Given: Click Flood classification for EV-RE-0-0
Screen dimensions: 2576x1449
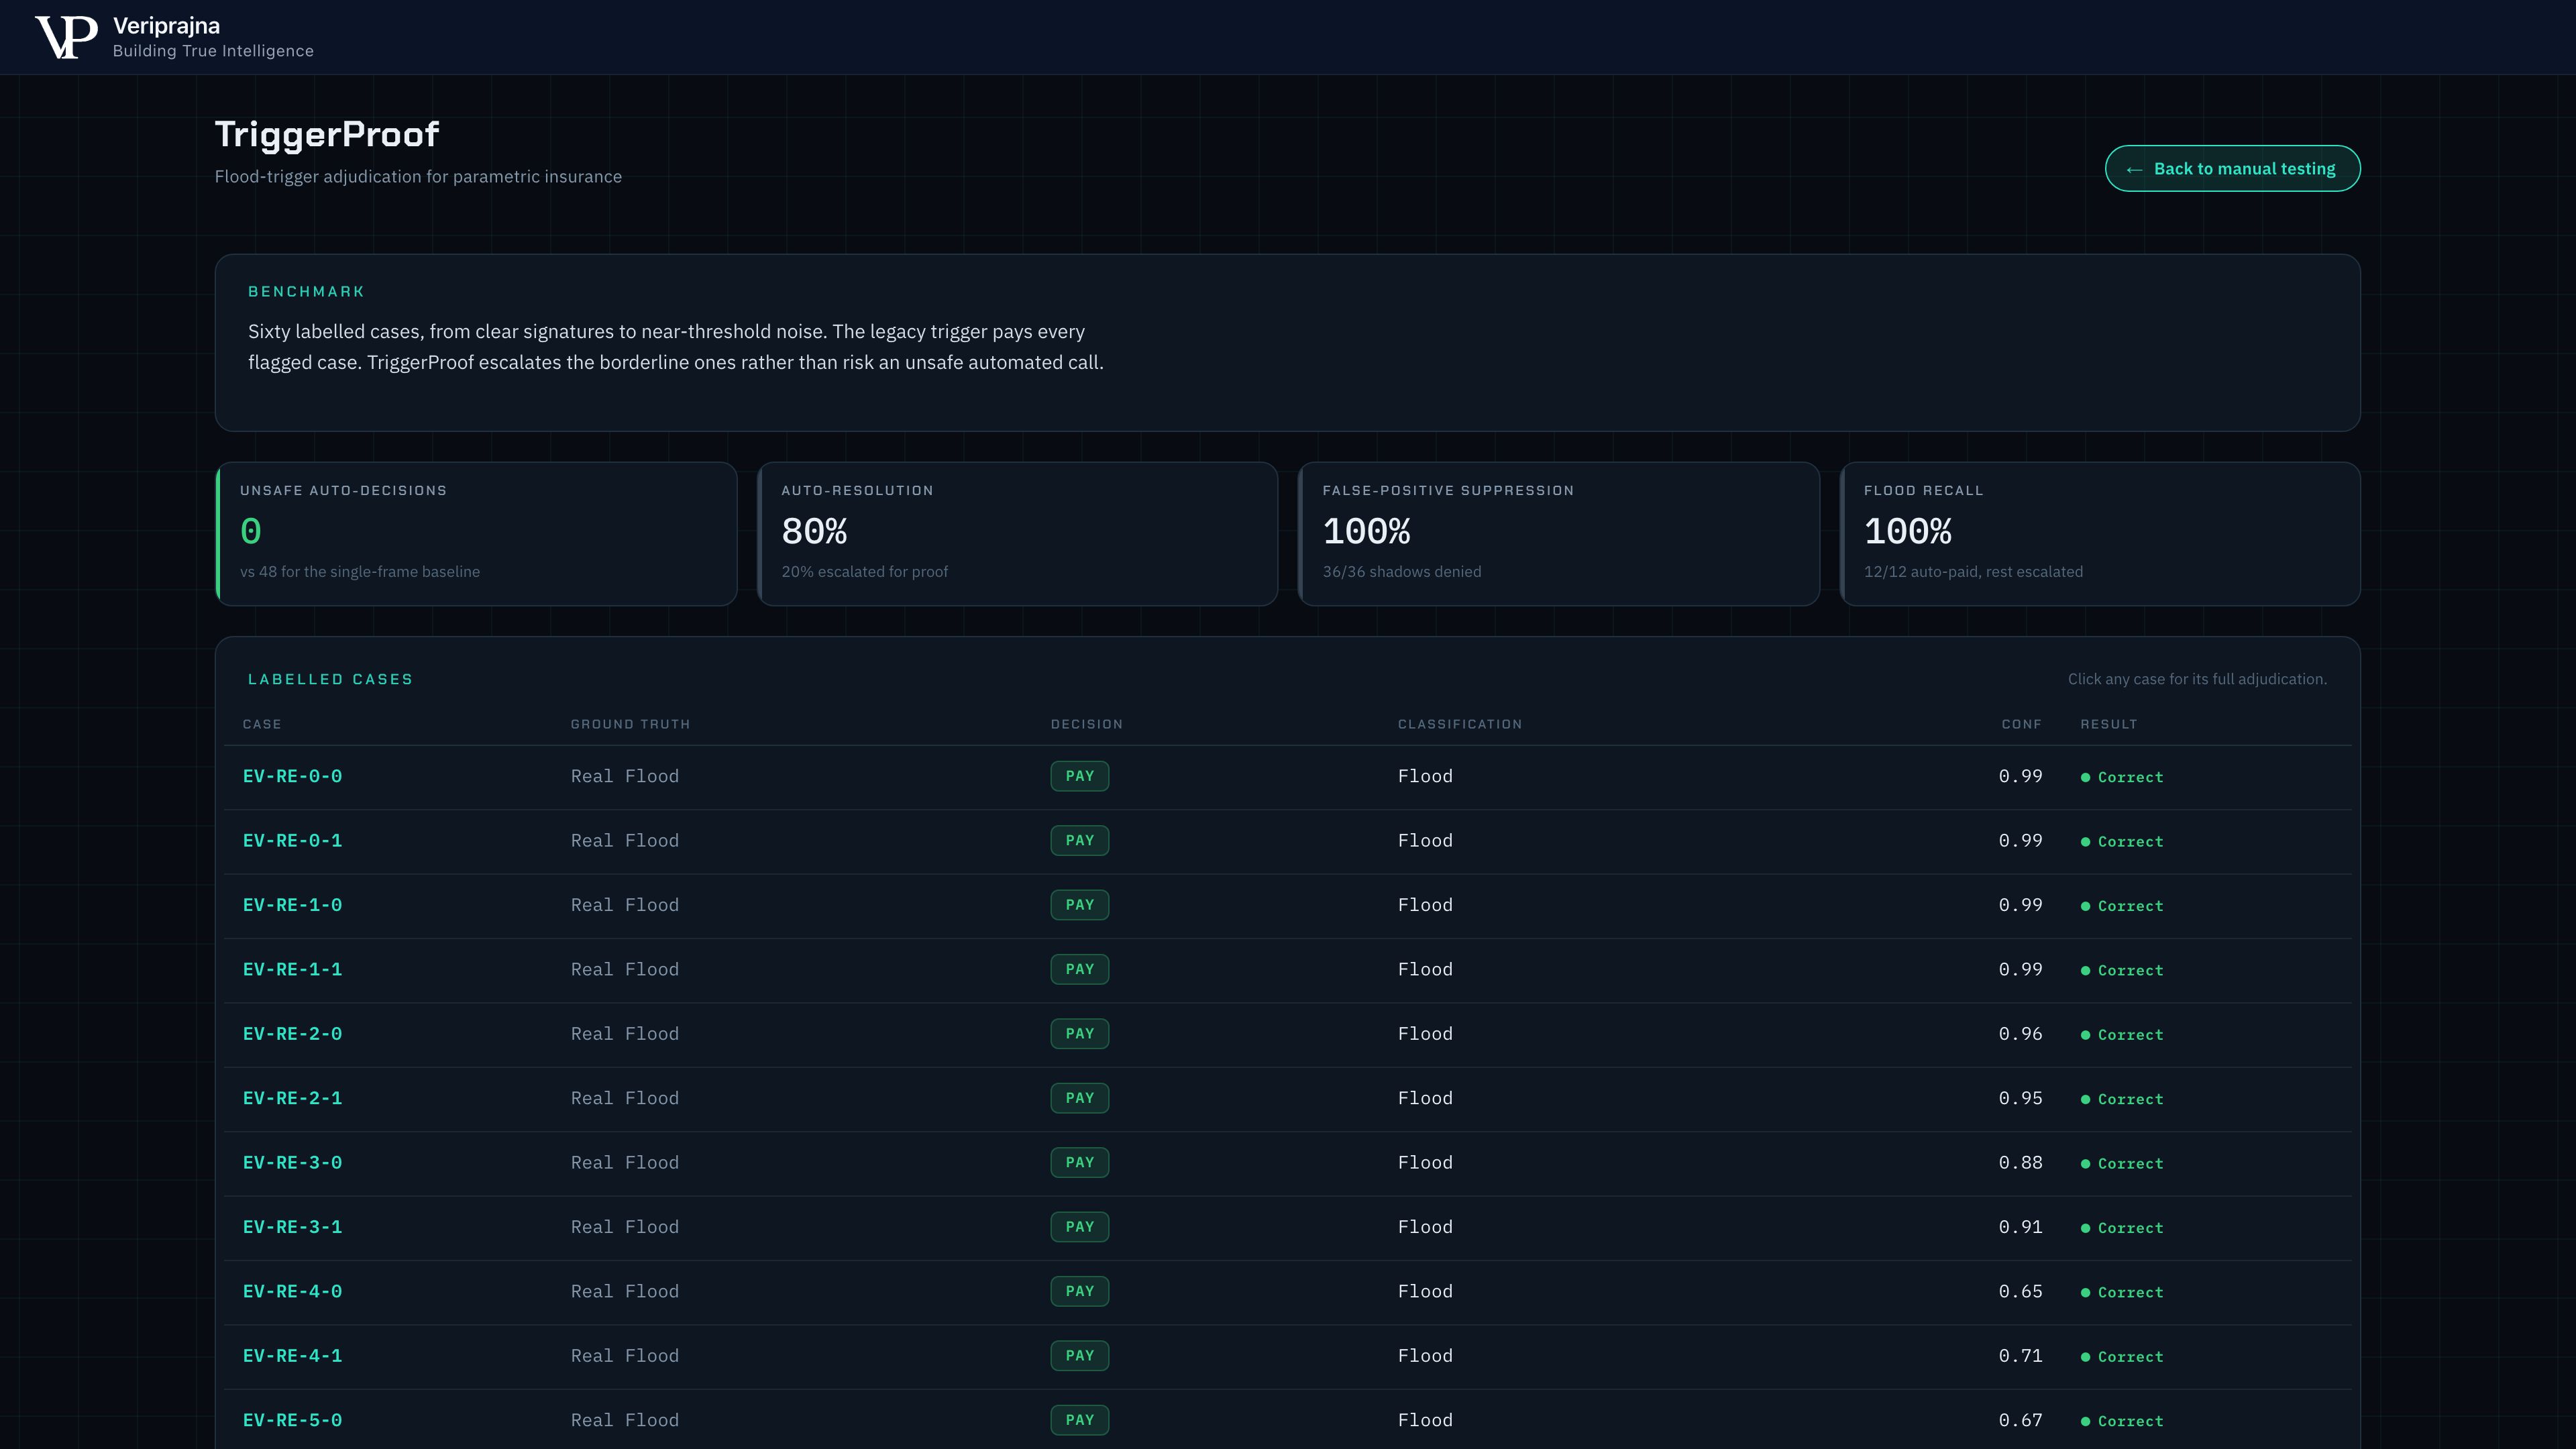Looking at the screenshot, I should [x=1425, y=777].
